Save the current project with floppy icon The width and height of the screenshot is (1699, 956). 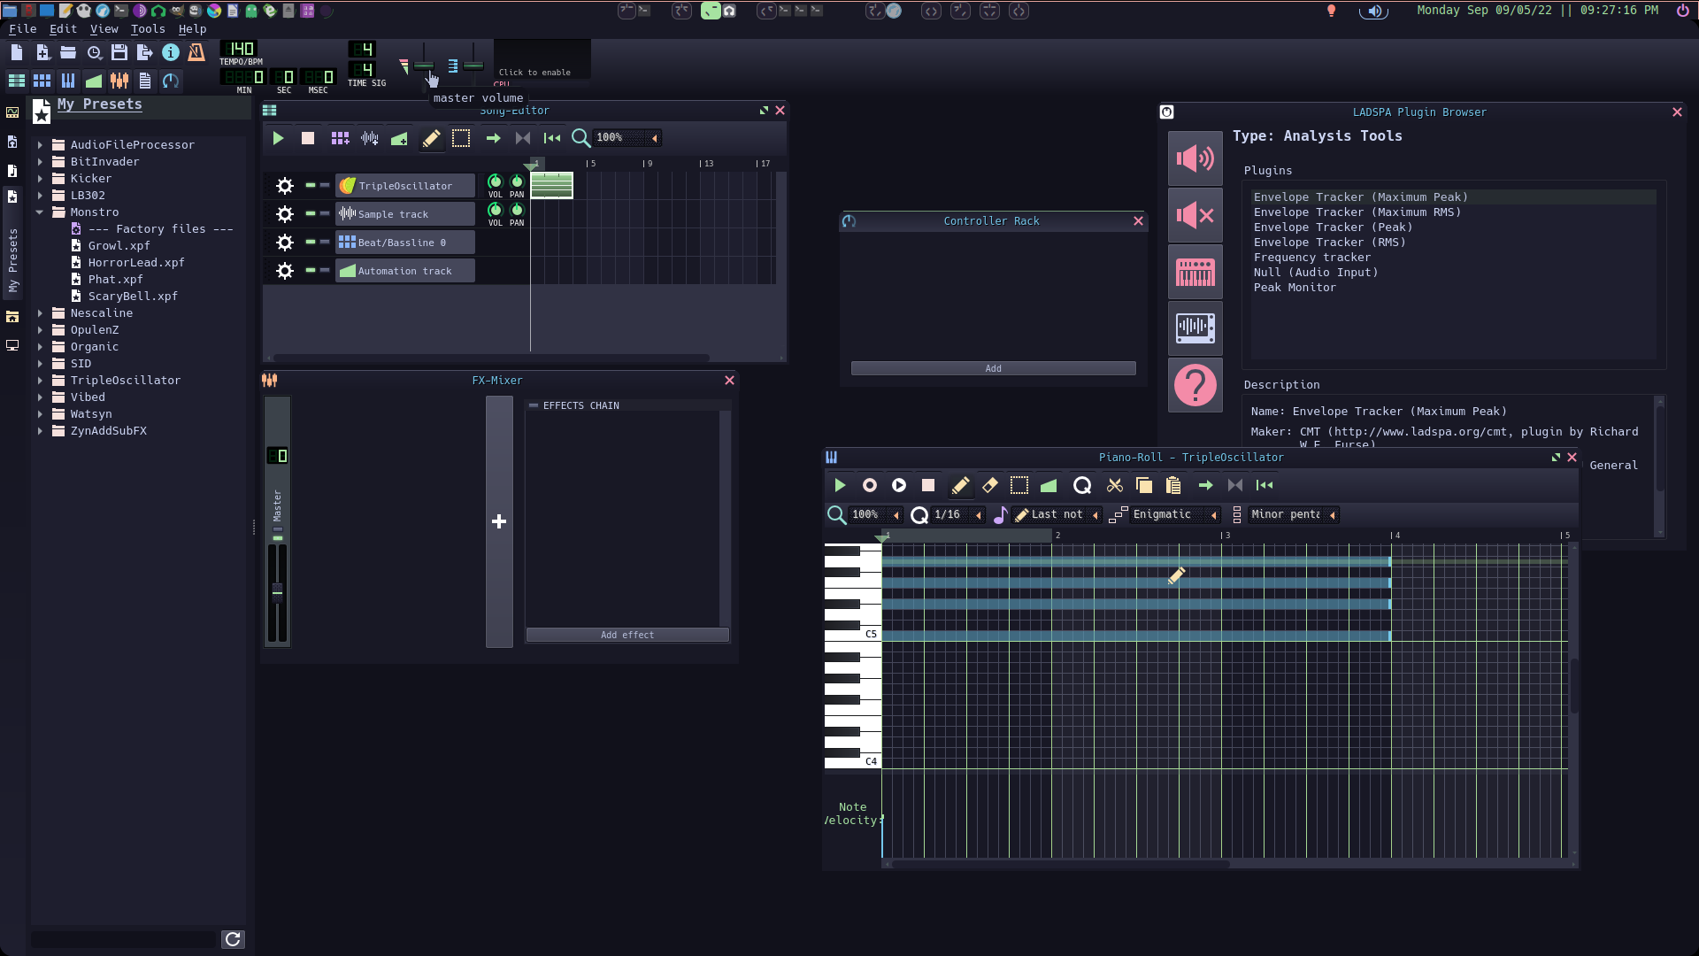pyautogui.click(x=119, y=53)
